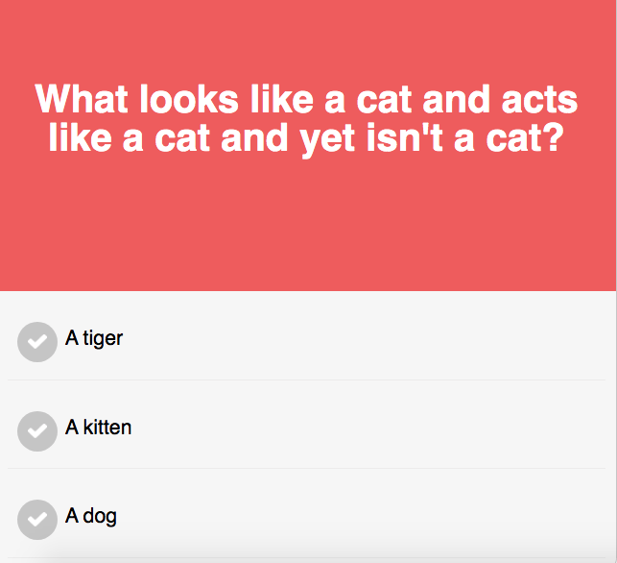Click the white tick inside kitten's circle

click(x=37, y=430)
